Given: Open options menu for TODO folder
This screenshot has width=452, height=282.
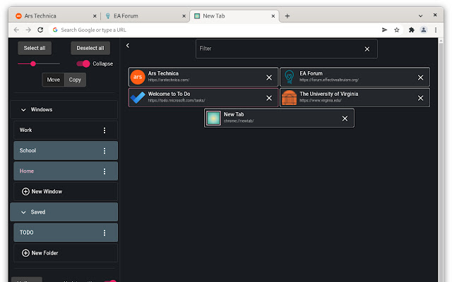Looking at the screenshot, I should (x=105, y=233).
